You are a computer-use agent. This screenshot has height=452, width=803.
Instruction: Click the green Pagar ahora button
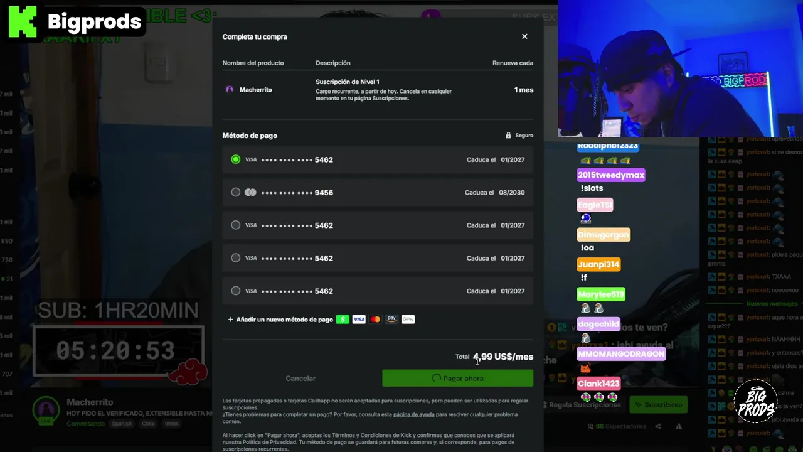coord(457,378)
